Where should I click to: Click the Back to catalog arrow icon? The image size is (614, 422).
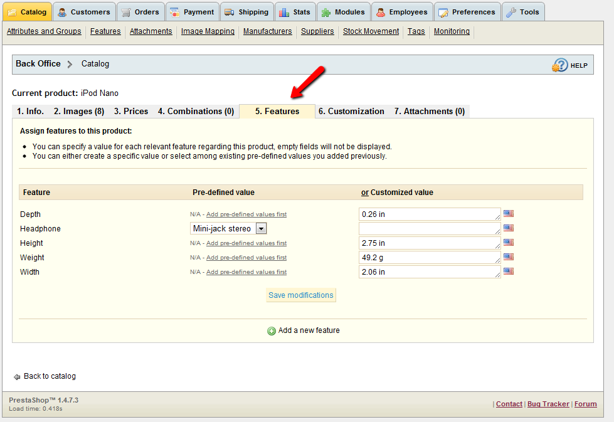(17, 377)
